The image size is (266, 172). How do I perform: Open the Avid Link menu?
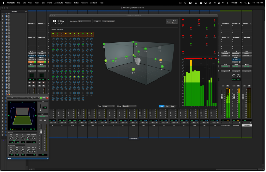94,3
